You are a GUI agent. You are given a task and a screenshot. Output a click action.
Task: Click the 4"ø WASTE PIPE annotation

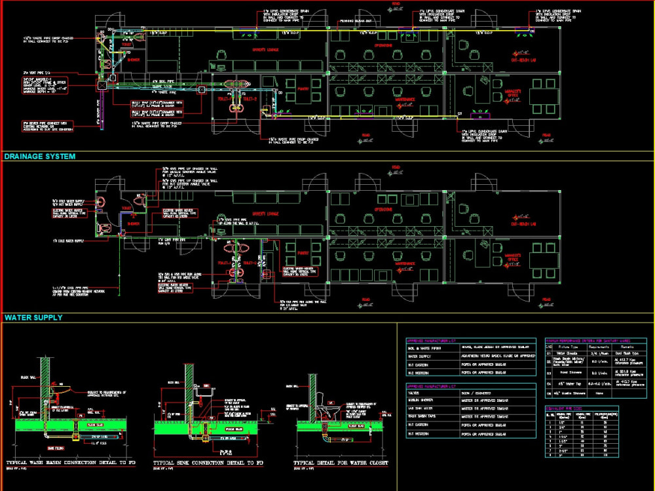coord(164,92)
